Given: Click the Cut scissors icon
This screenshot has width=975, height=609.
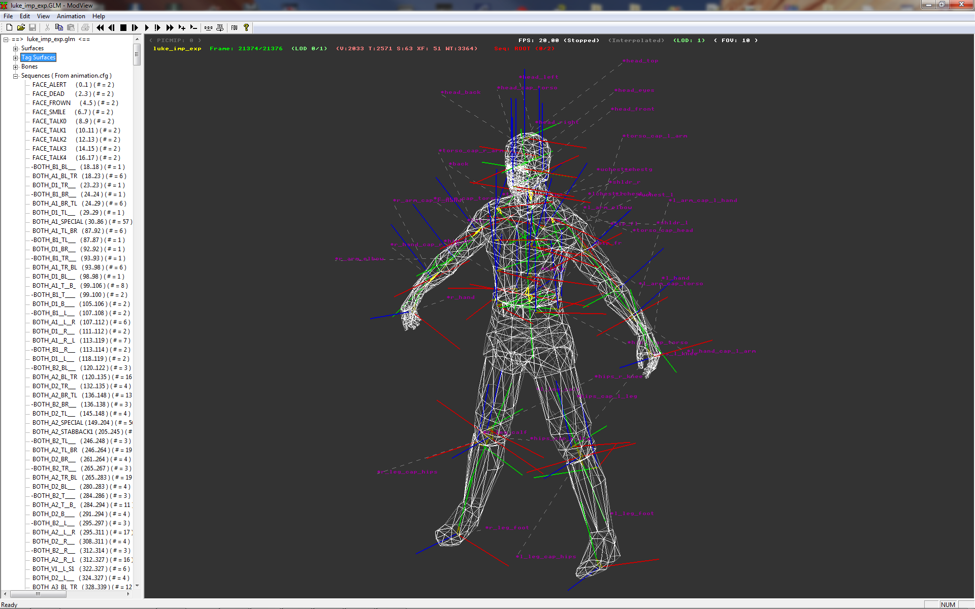Looking at the screenshot, I should point(47,27).
